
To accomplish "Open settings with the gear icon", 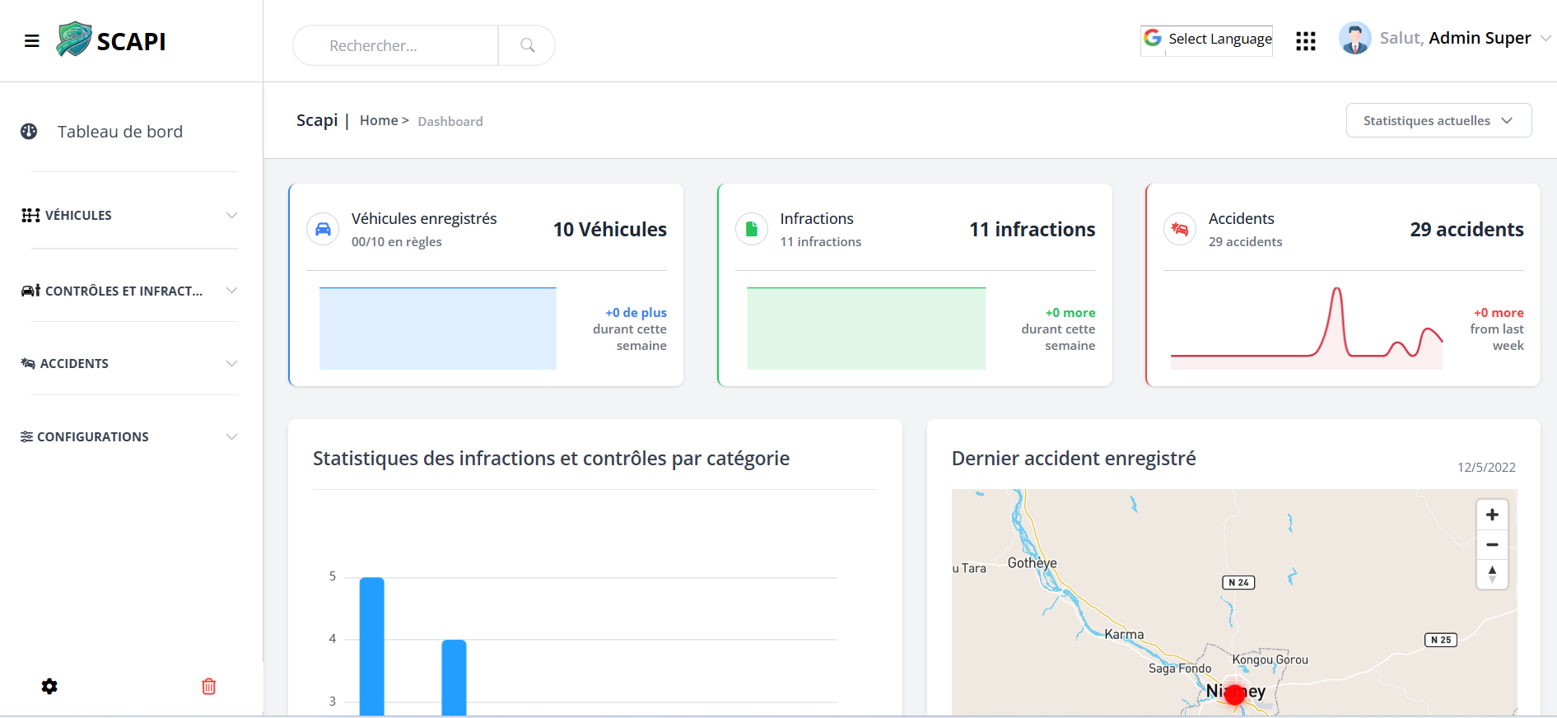I will tap(49, 686).
